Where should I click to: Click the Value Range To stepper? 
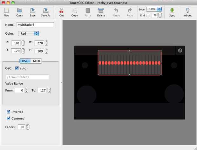pos(49,90)
